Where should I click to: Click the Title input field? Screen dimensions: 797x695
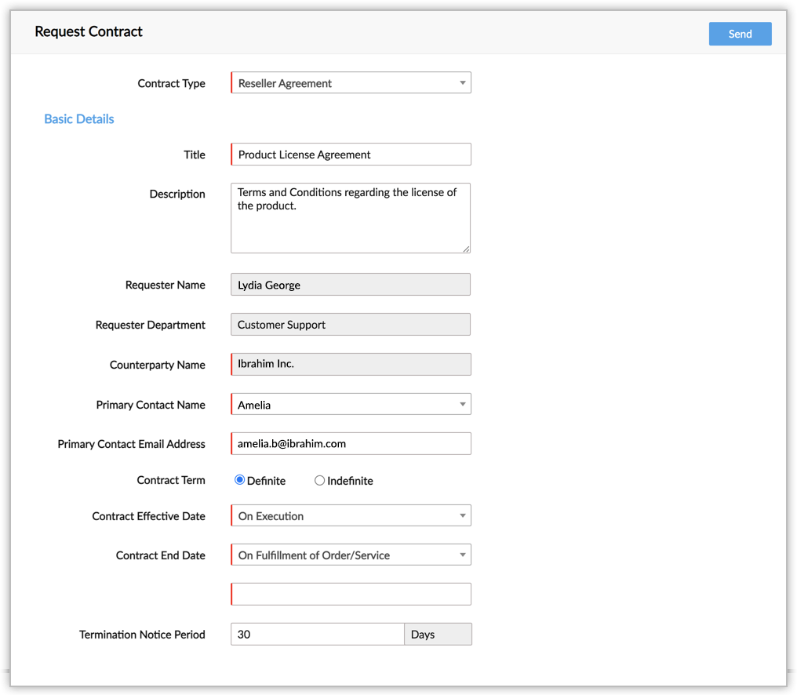(x=351, y=155)
